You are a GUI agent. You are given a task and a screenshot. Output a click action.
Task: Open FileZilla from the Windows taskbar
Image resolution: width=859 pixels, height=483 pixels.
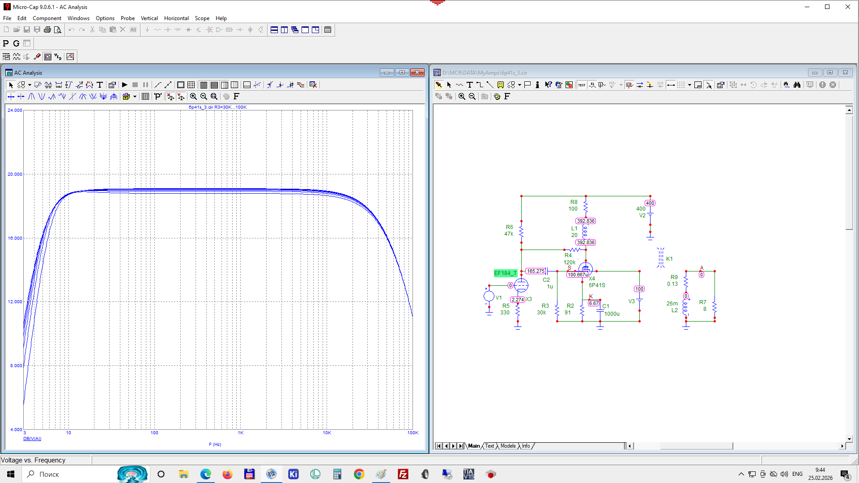pyautogui.click(x=403, y=474)
